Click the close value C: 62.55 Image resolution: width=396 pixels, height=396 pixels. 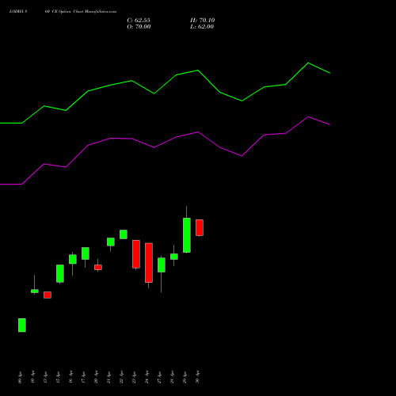pyautogui.click(x=139, y=21)
